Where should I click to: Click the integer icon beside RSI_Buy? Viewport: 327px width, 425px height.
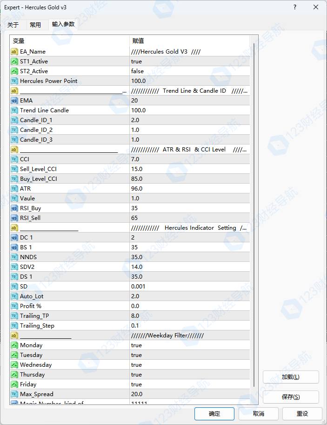coord(14,208)
